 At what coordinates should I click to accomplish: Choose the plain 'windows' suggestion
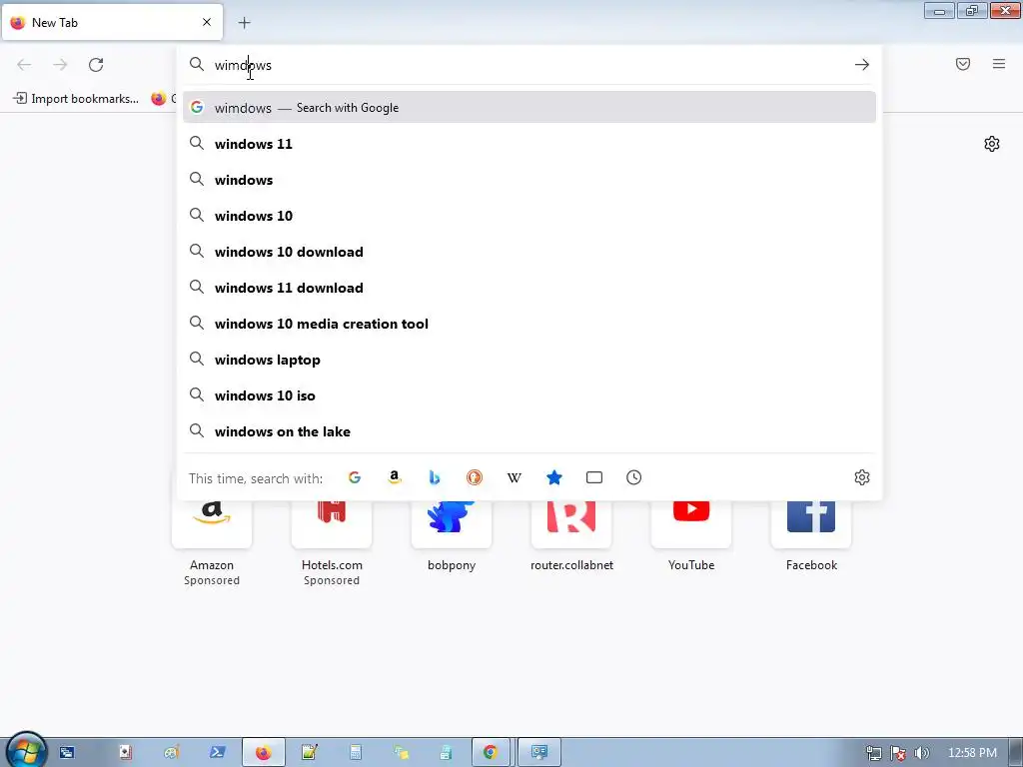coord(529,180)
